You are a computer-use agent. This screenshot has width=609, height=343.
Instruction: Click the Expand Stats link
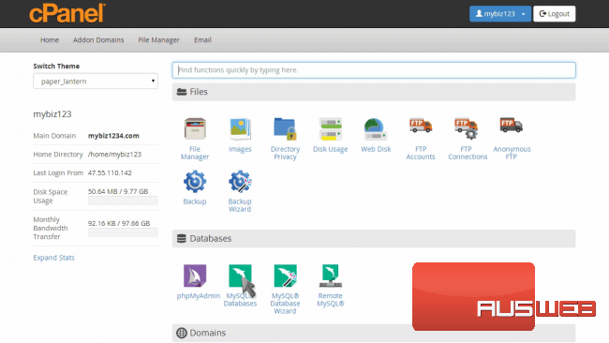[x=53, y=258]
